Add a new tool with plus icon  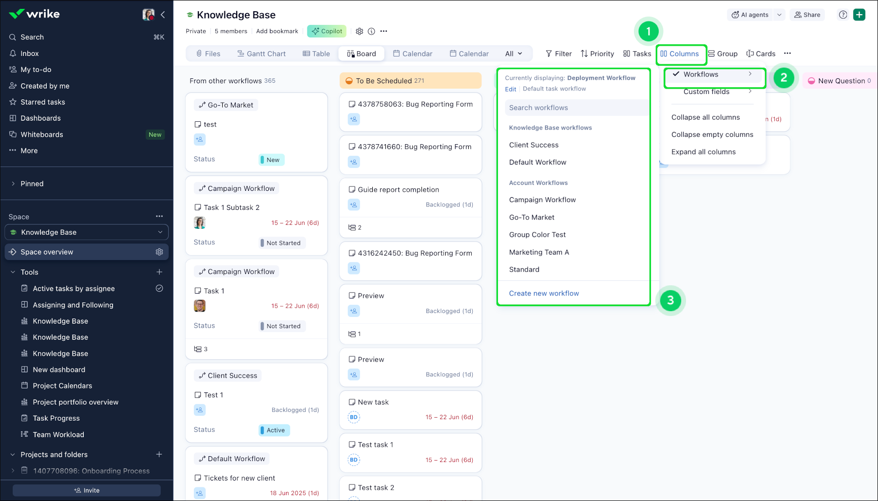(x=159, y=272)
